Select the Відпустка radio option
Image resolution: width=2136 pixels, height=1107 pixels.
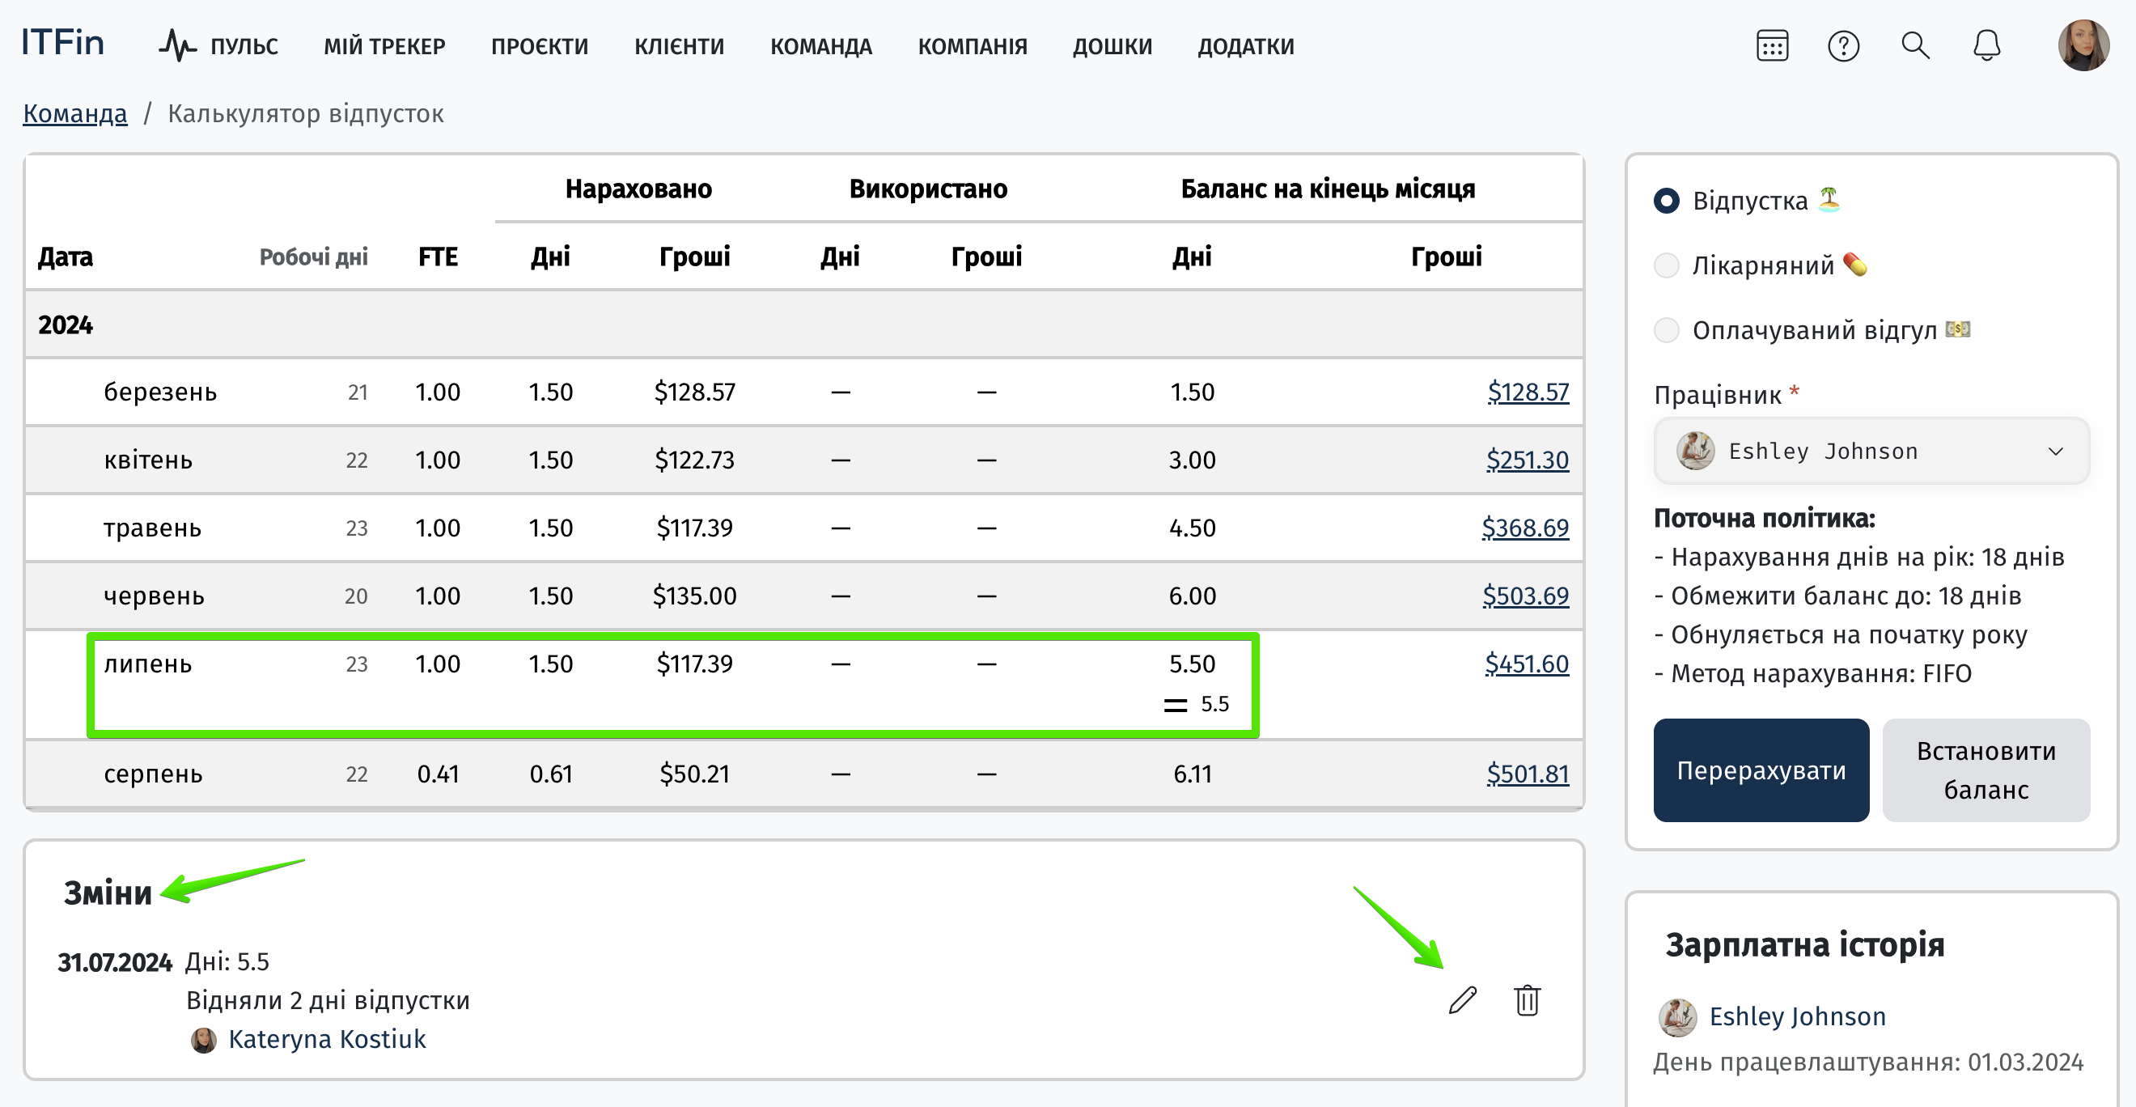pyautogui.click(x=1666, y=201)
